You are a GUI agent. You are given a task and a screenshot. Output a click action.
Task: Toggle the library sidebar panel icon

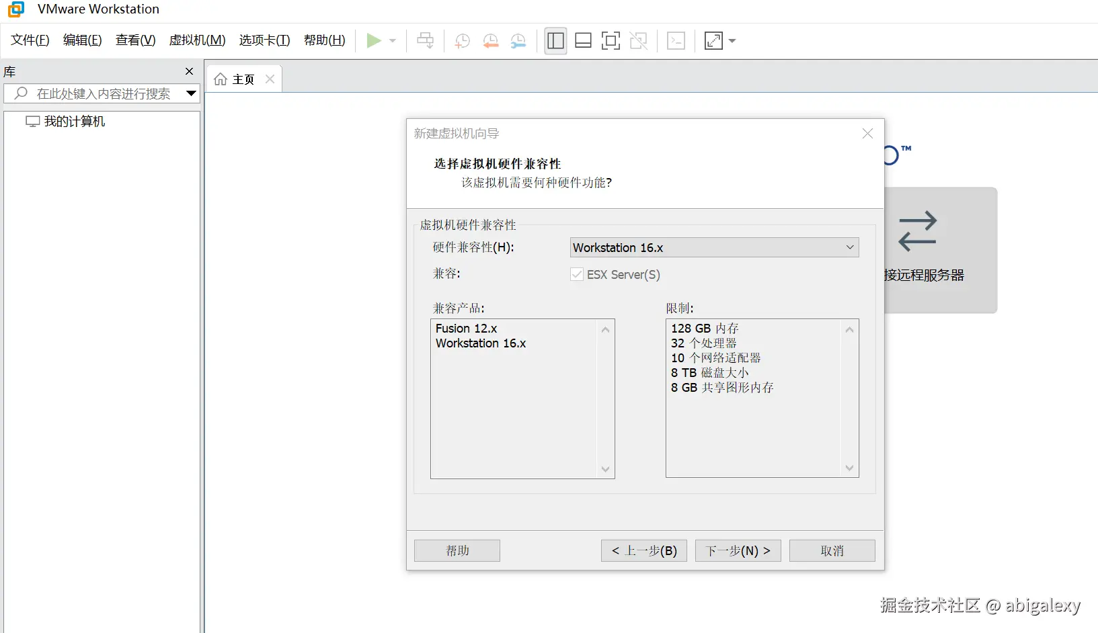555,40
